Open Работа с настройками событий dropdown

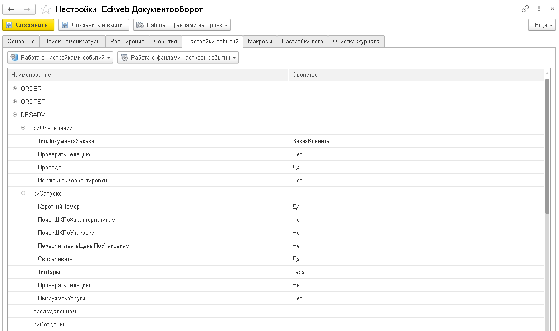coord(61,57)
